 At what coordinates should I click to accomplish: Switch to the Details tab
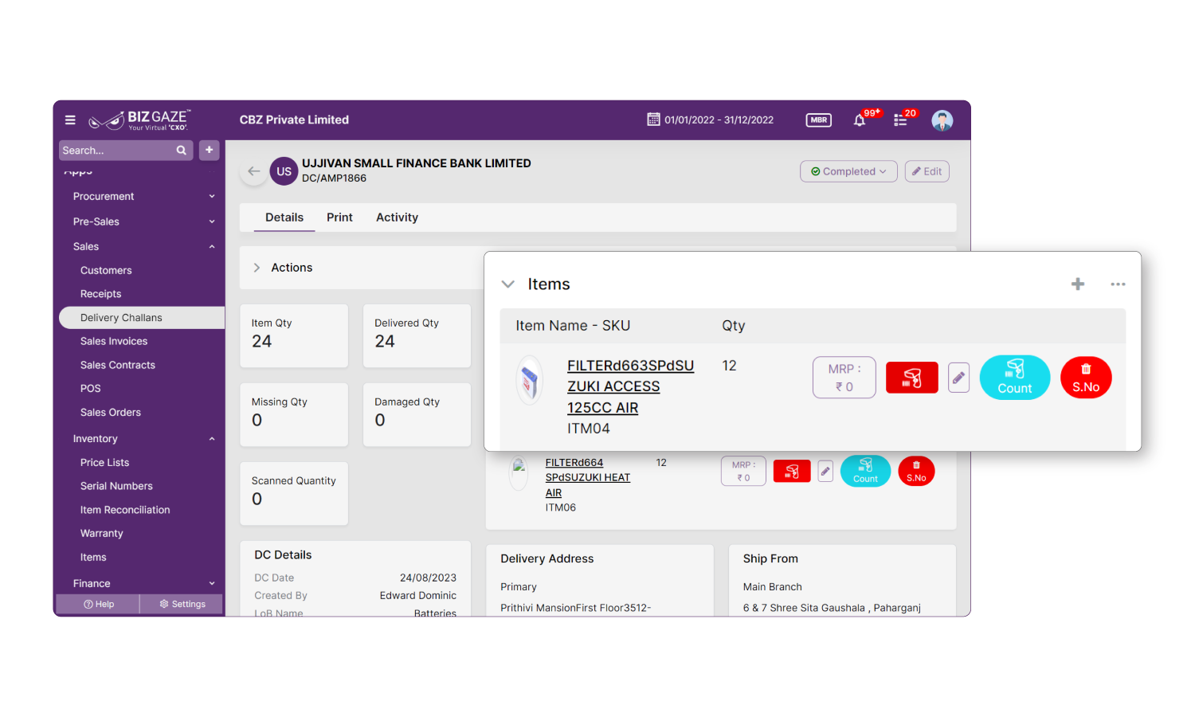click(x=284, y=217)
